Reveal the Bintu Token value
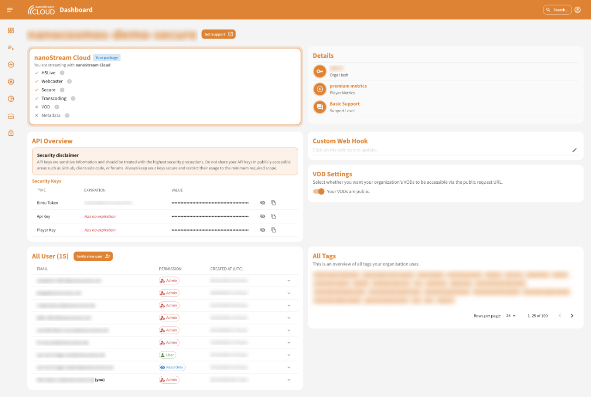 263,203
